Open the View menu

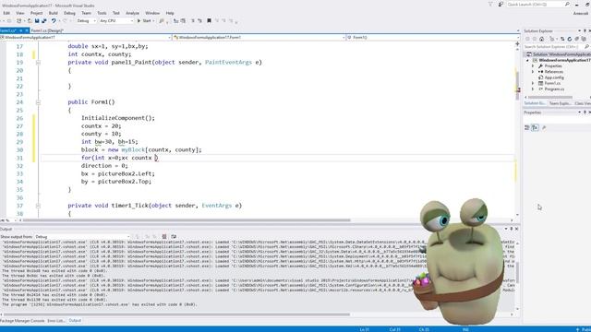pos(20,13)
